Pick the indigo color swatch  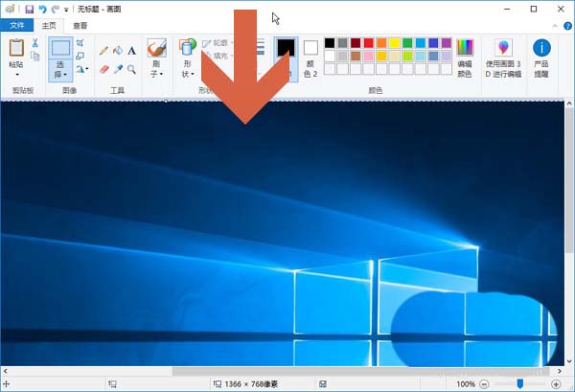[x=433, y=43]
